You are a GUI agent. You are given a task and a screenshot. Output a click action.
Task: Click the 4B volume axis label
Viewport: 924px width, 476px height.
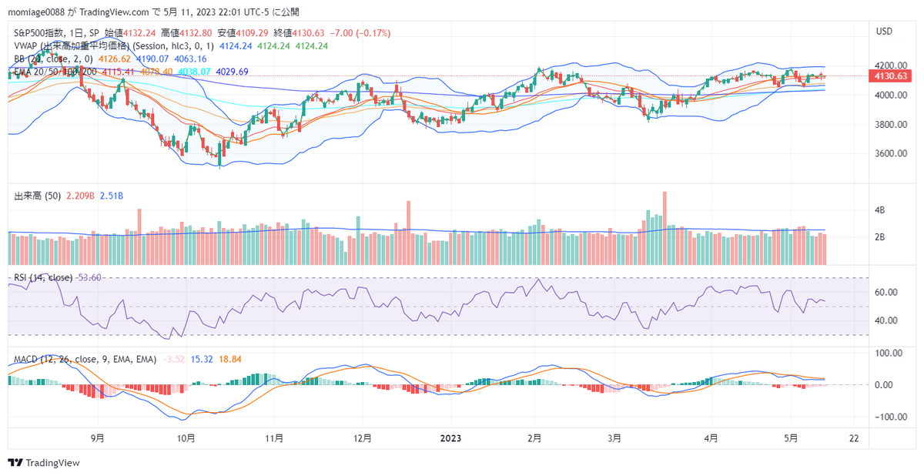[879, 210]
